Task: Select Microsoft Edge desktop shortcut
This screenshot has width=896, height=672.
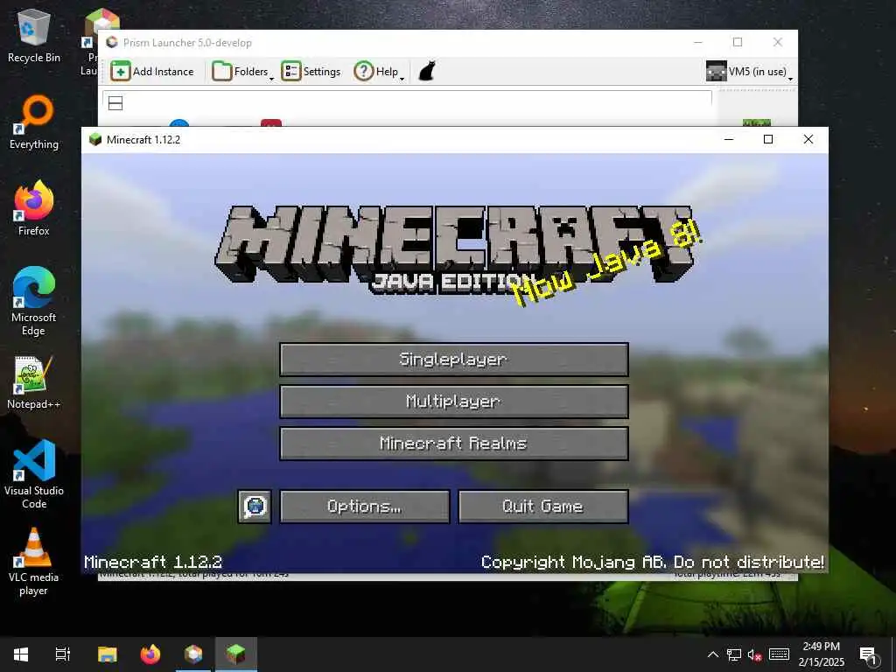Action: [34, 302]
